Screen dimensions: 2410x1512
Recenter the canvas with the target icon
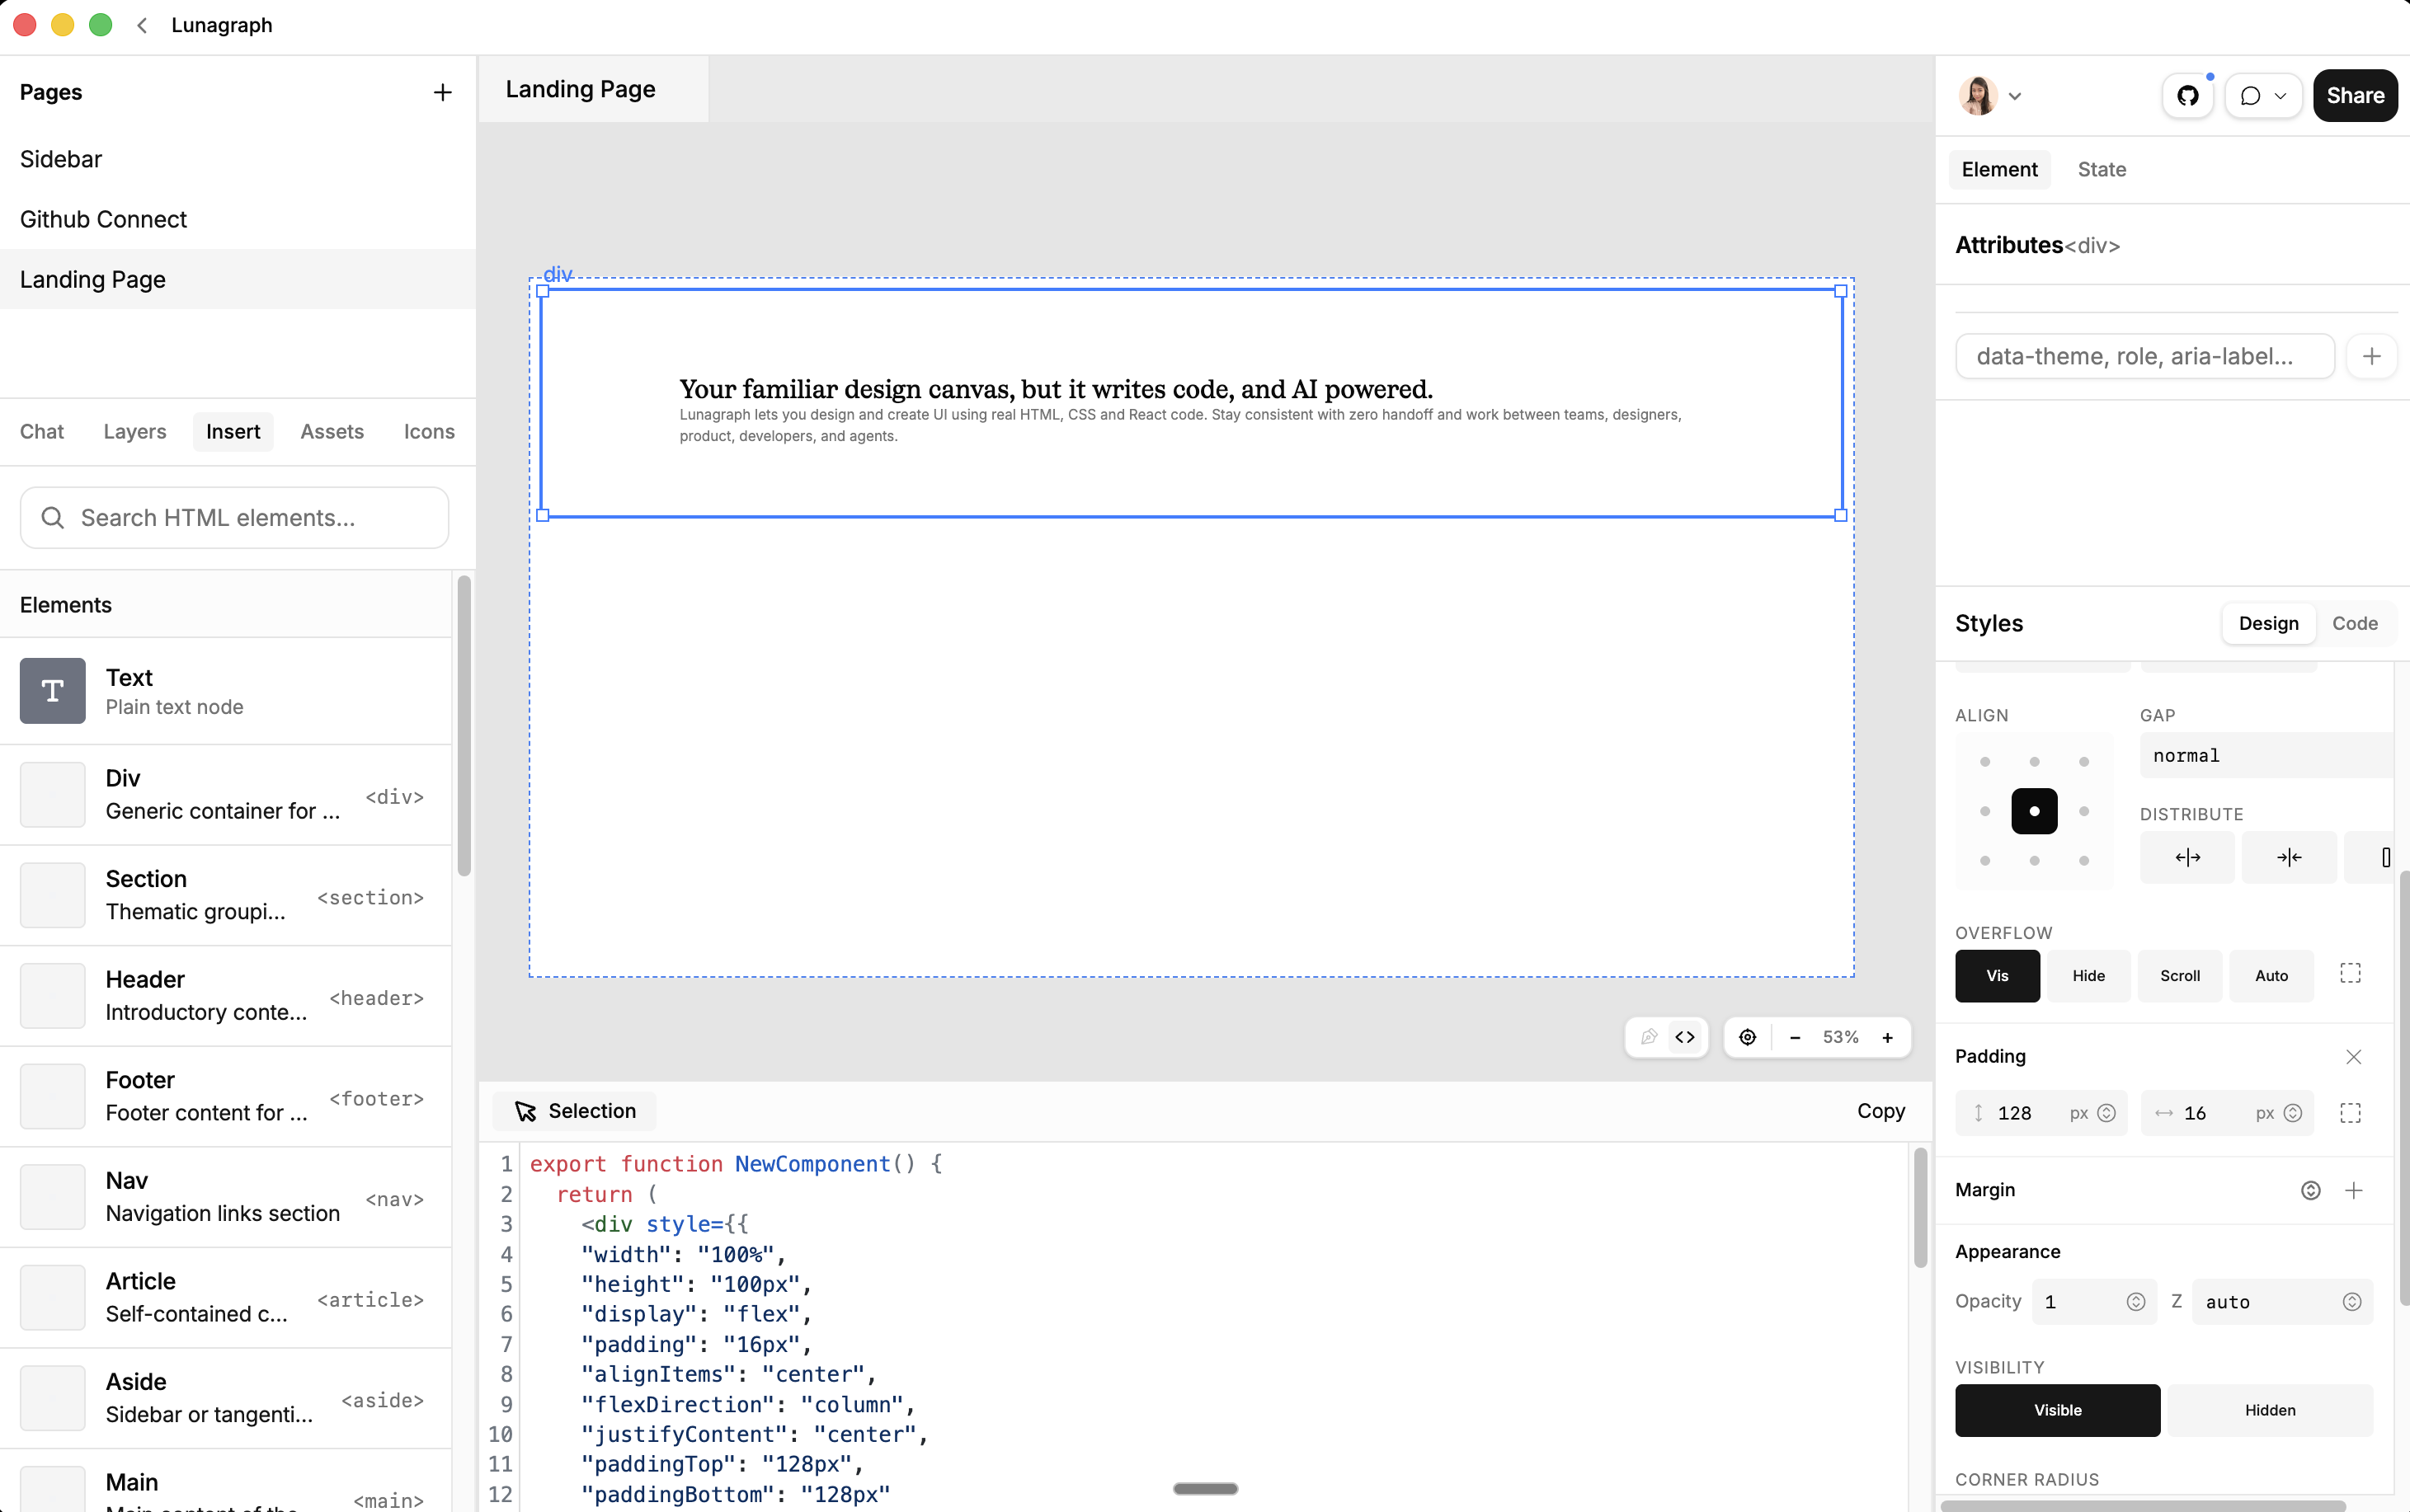[1747, 1037]
